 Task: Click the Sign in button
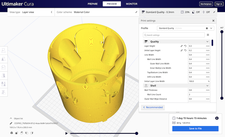click(219, 4)
